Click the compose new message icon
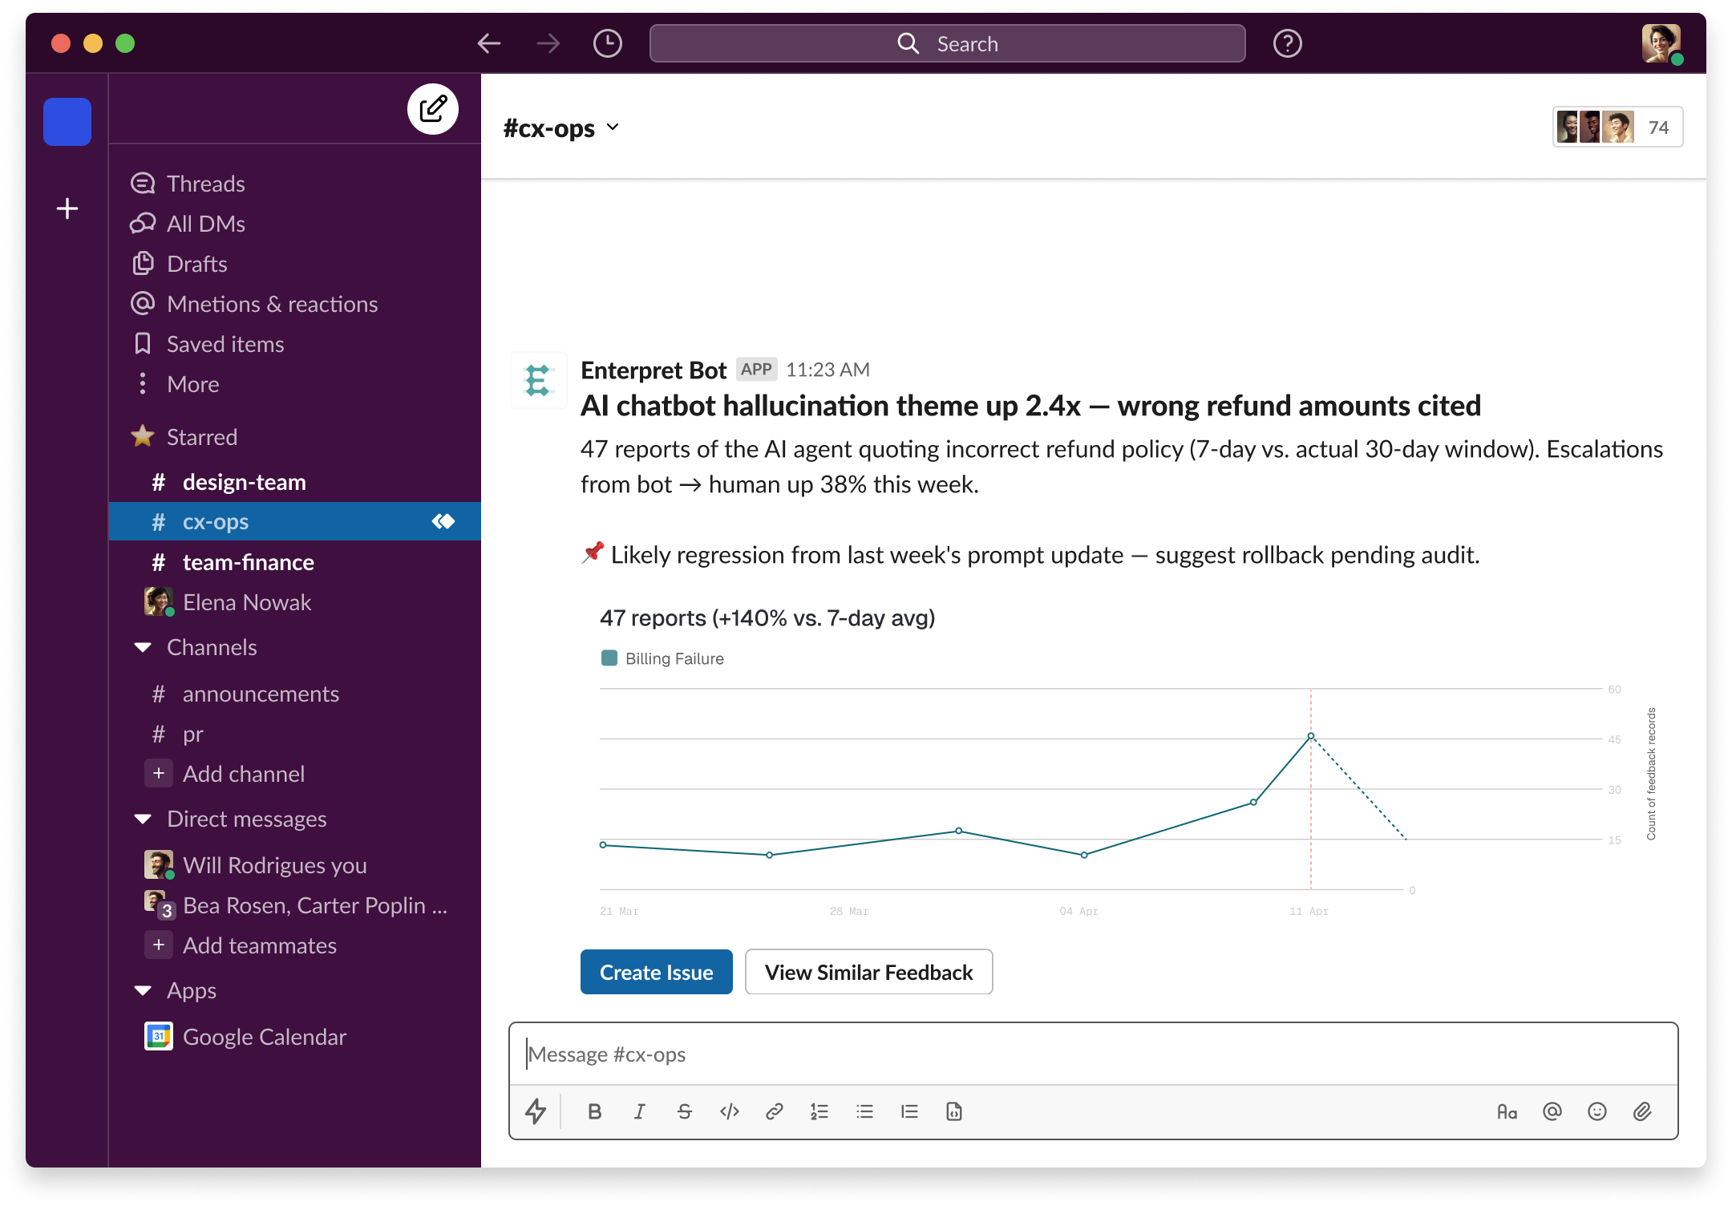1732x1206 pixels. (432, 109)
